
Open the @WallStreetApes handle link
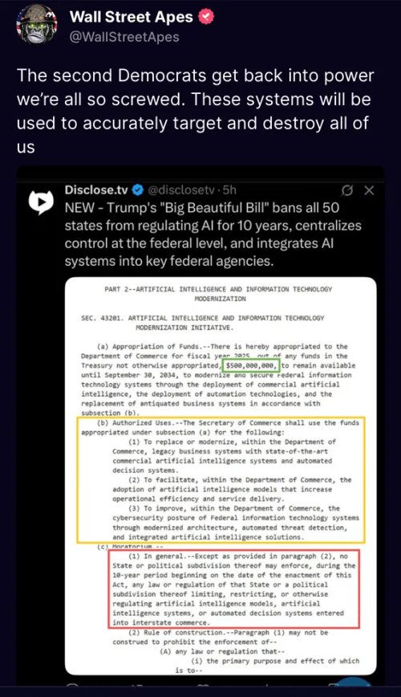pos(124,37)
